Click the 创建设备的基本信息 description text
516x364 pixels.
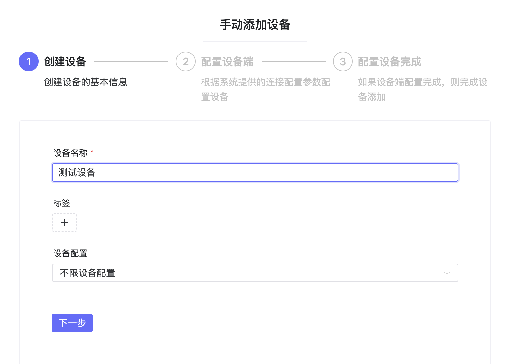coord(86,82)
